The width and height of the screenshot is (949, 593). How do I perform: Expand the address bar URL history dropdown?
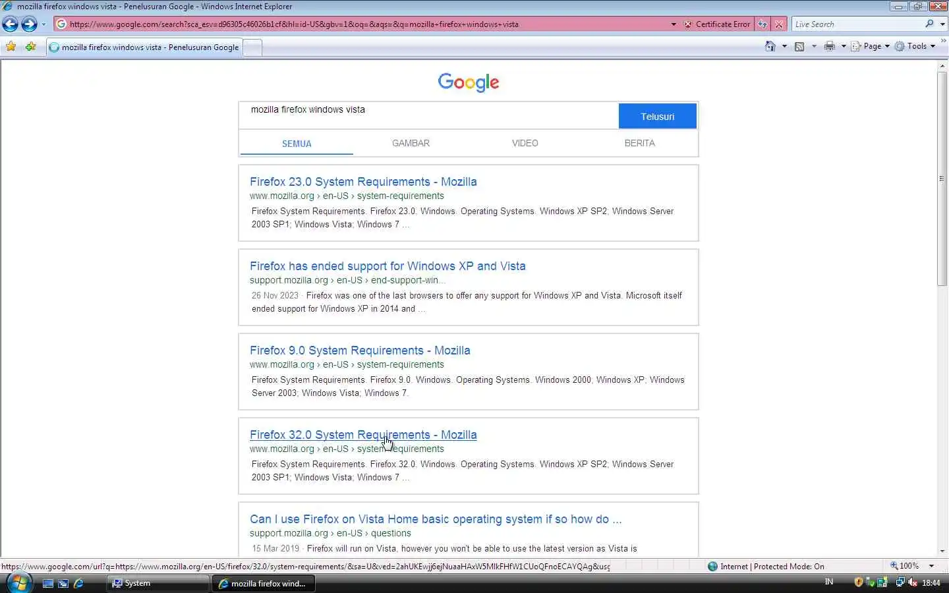(x=674, y=24)
